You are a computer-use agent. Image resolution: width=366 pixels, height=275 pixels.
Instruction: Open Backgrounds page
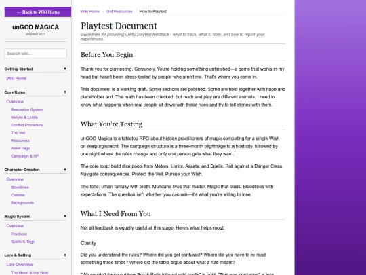point(22,203)
